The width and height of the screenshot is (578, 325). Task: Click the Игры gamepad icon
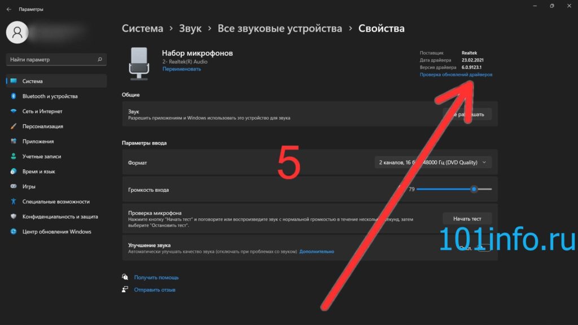(14, 186)
